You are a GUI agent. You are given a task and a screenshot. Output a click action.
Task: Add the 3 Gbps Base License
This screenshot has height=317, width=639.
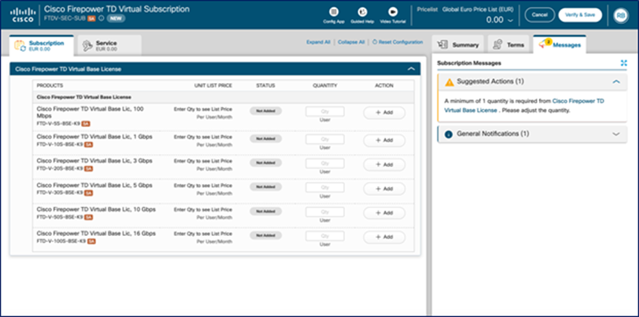point(385,165)
